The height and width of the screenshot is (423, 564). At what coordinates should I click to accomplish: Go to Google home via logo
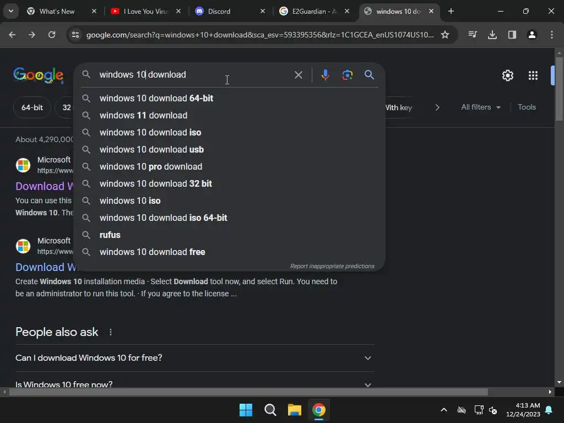click(x=39, y=75)
